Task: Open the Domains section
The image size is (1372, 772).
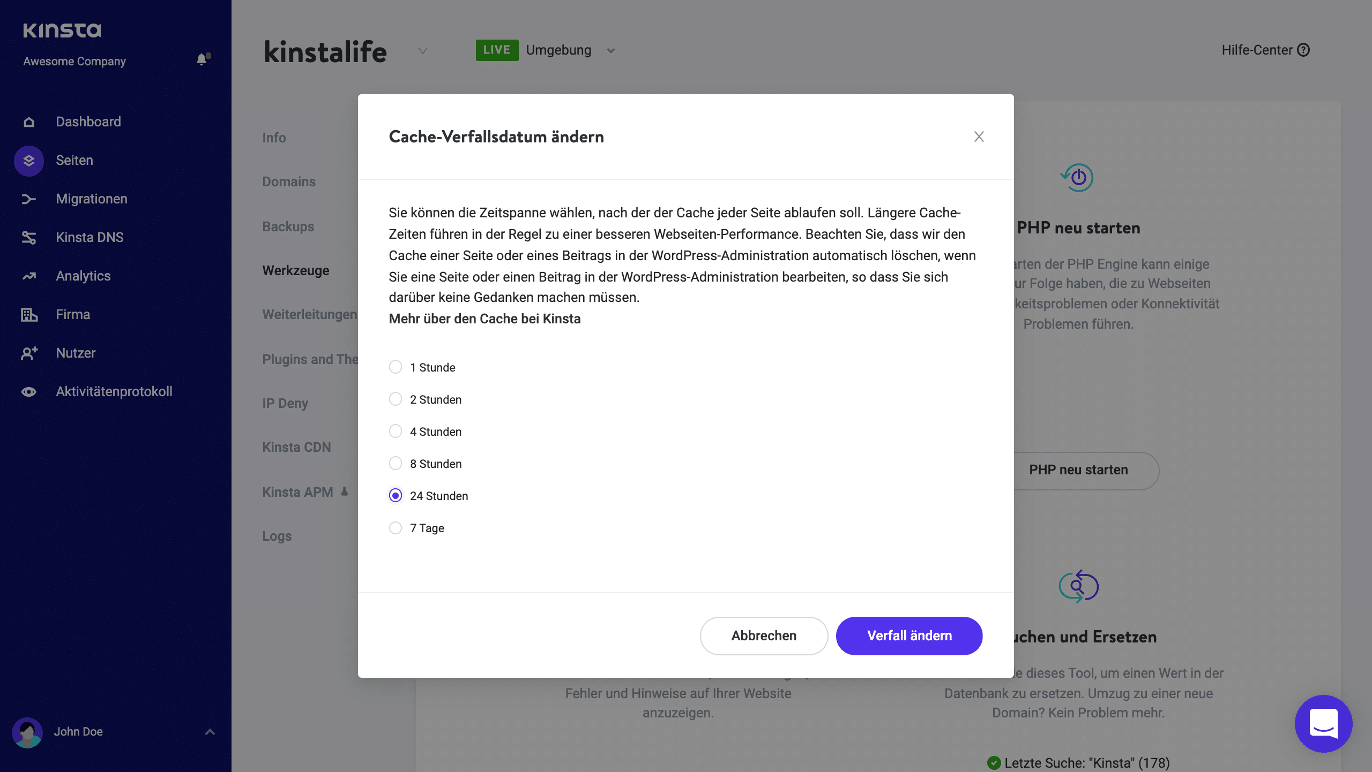Action: [288, 181]
